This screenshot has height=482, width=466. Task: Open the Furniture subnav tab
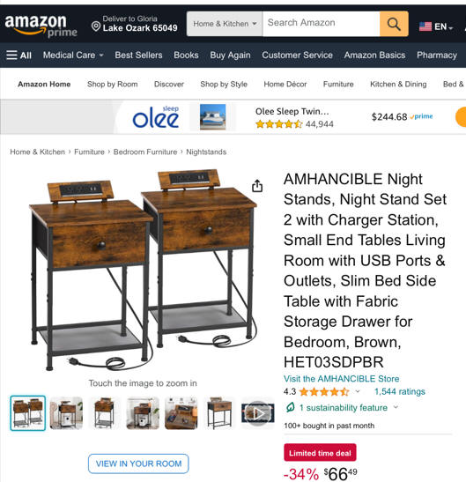[x=338, y=84]
